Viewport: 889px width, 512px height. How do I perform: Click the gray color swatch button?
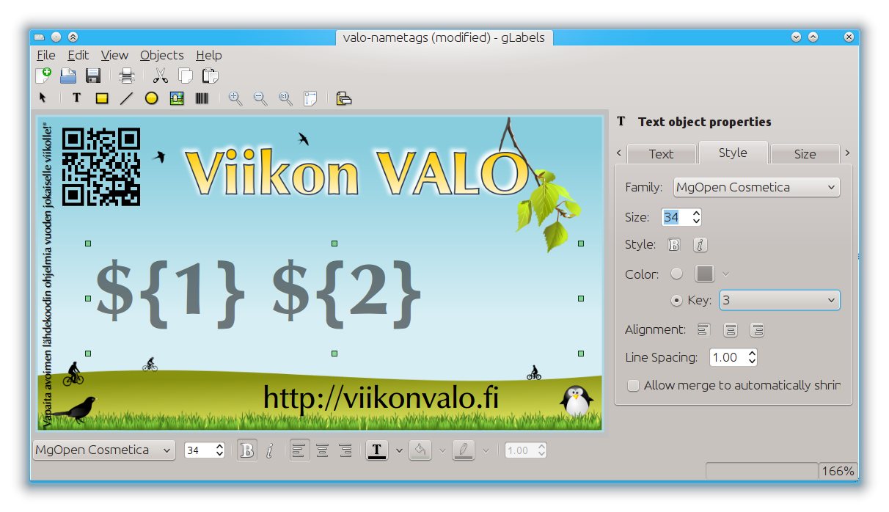pos(705,274)
